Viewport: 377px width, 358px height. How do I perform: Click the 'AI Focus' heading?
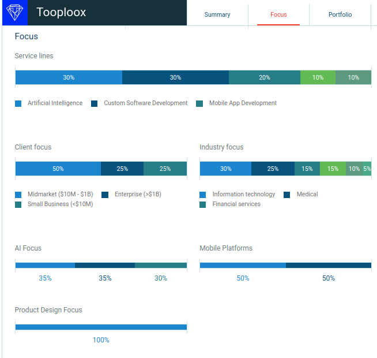tap(28, 248)
